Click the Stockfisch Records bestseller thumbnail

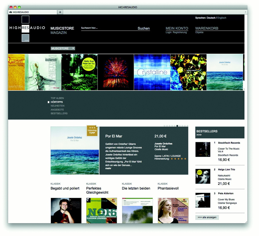coord(203,149)
